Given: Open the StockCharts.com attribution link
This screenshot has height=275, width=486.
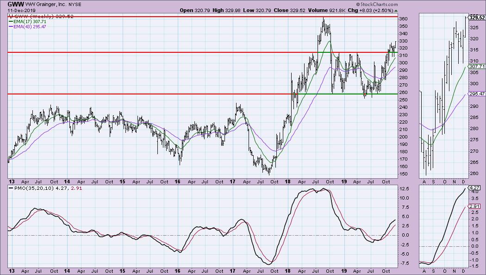Looking at the screenshot, I should (377, 4).
